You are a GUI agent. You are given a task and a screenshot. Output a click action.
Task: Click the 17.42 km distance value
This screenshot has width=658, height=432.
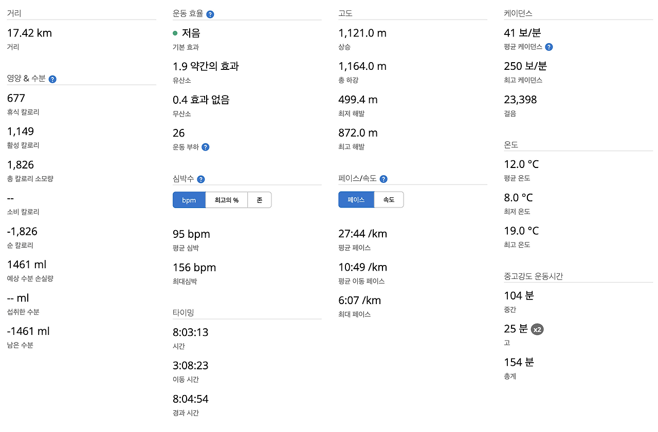tap(29, 32)
